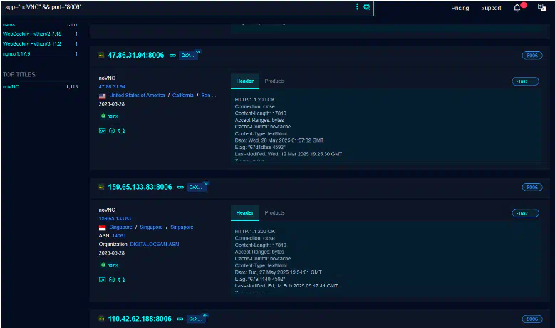Click the link icon next to 47.86.31.94:8006
The height and width of the screenshot is (328, 555).
pos(172,55)
